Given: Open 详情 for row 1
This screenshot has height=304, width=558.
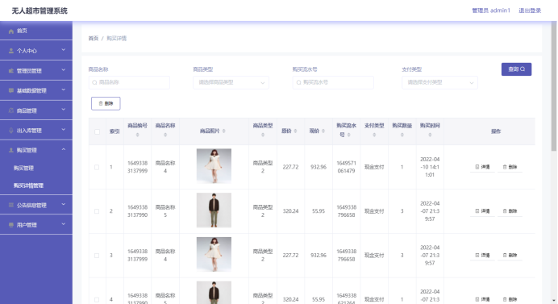Looking at the screenshot, I should pyautogui.click(x=482, y=167).
